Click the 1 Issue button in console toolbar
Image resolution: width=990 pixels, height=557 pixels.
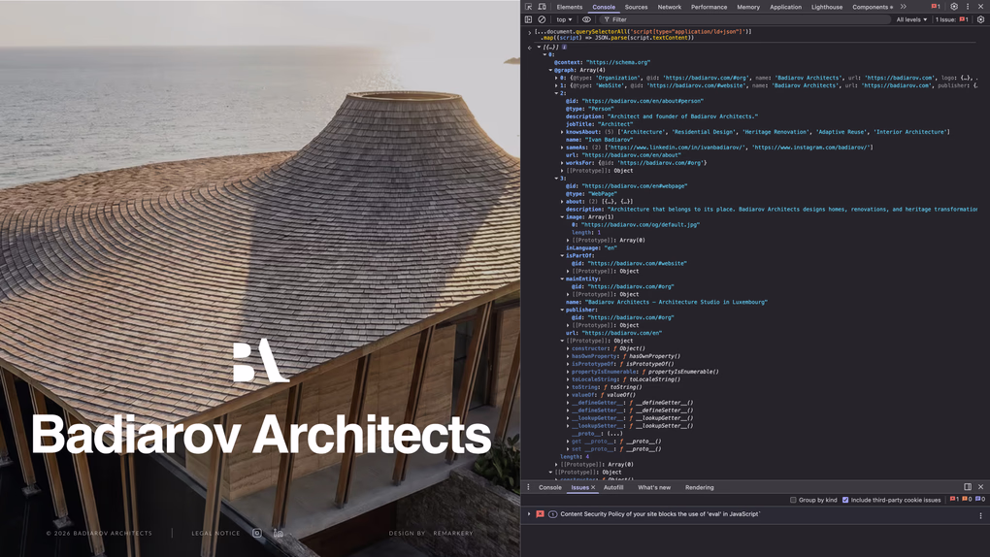[x=951, y=19]
